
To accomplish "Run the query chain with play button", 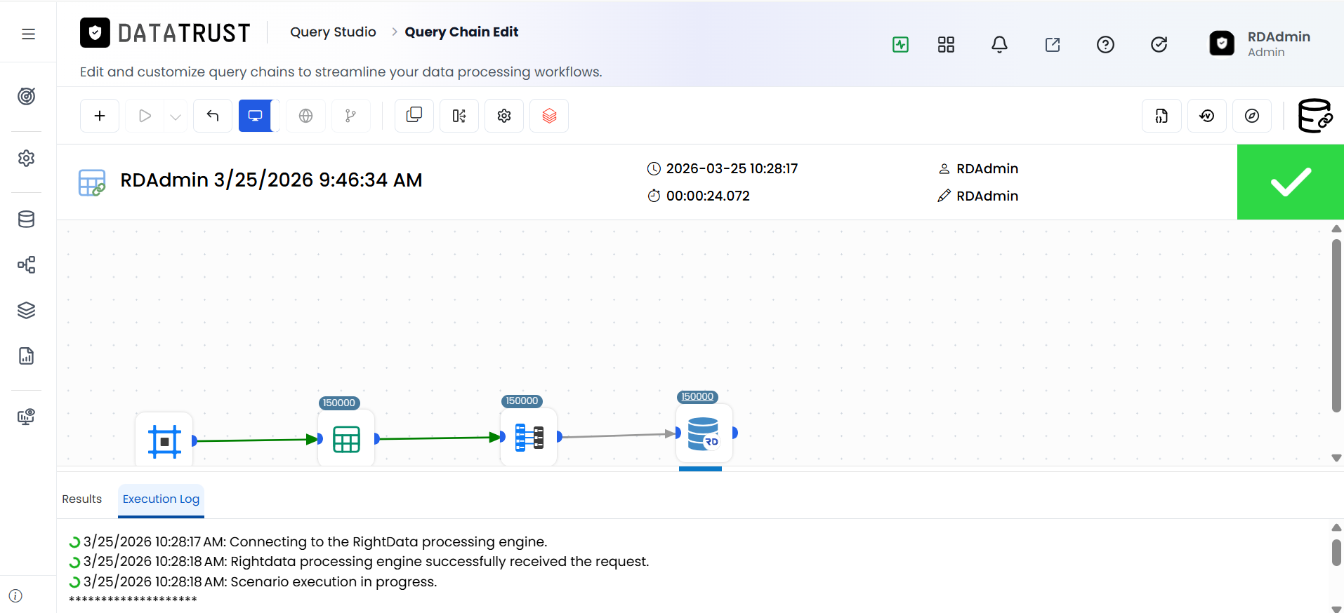I will (145, 116).
